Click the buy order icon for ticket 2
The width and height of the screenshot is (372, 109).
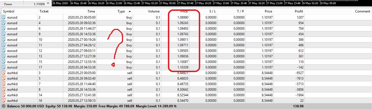4,17
